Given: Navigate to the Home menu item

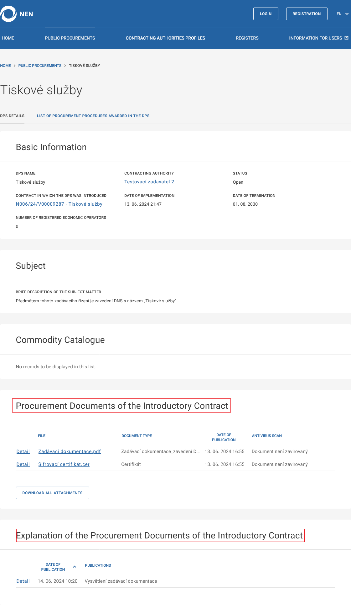Looking at the screenshot, I should click(8, 38).
